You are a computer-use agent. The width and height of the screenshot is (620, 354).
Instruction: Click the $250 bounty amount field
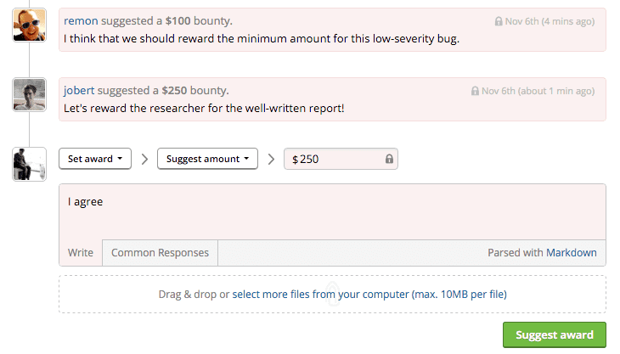(x=335, y=159)
